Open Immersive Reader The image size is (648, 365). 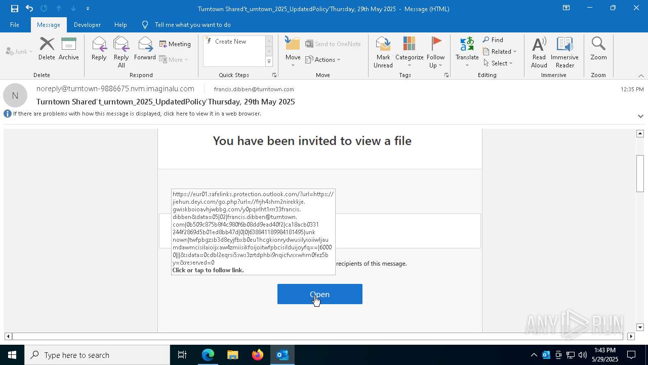[565, 52]
